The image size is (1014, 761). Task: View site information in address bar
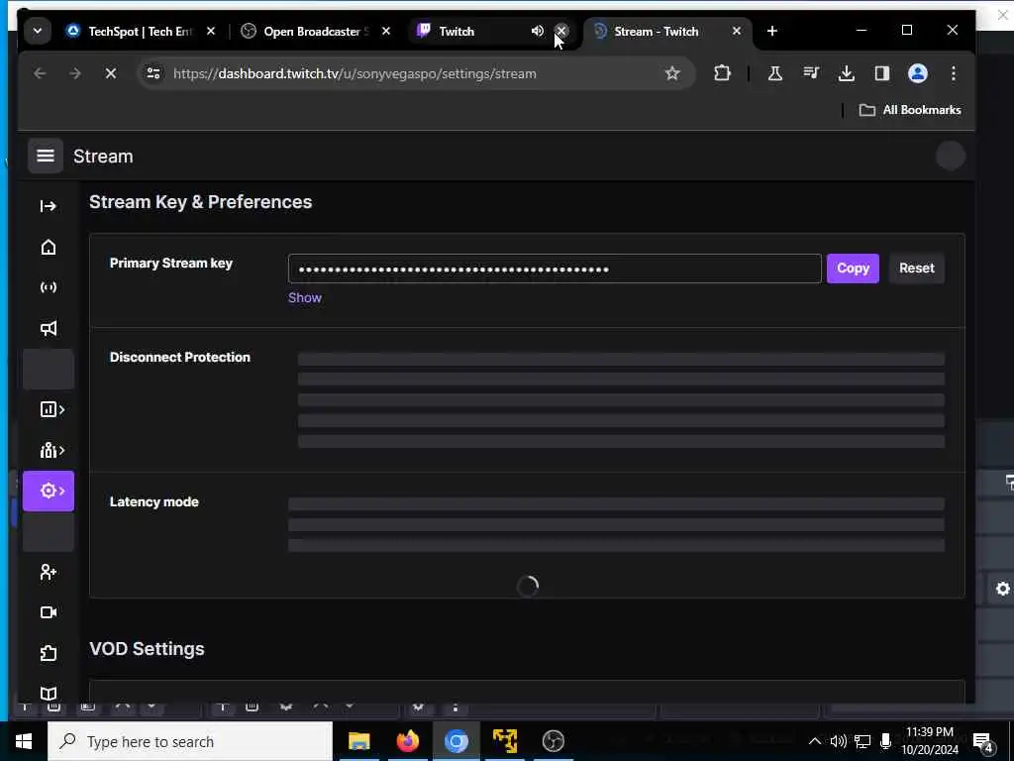tap(153, 73)
